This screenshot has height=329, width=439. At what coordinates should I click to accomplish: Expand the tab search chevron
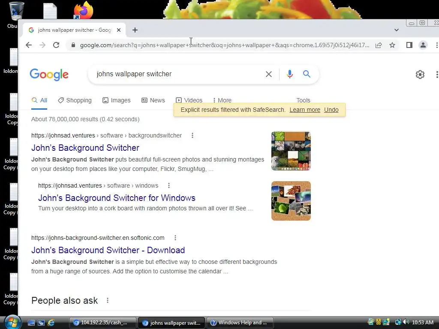(x=397, y=30)
